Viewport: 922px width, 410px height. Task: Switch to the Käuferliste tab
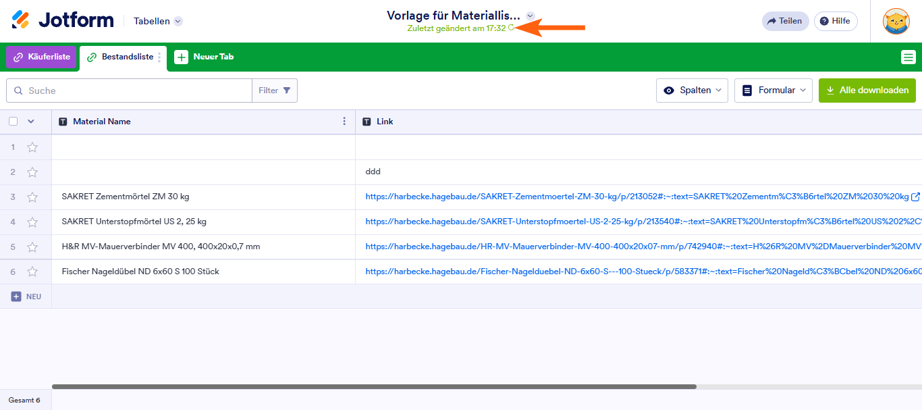(x=42, y=57)
